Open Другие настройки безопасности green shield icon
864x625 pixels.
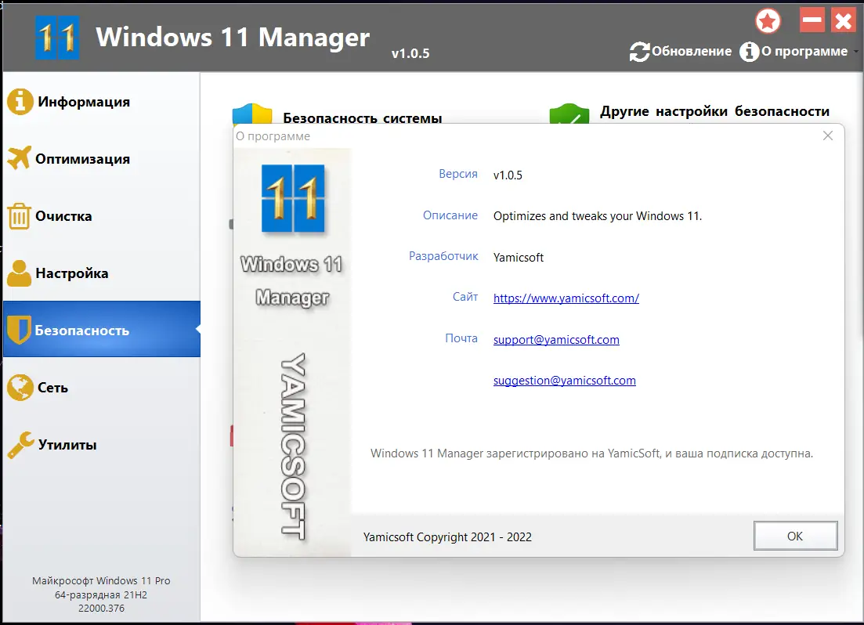[x=569, y=113]
